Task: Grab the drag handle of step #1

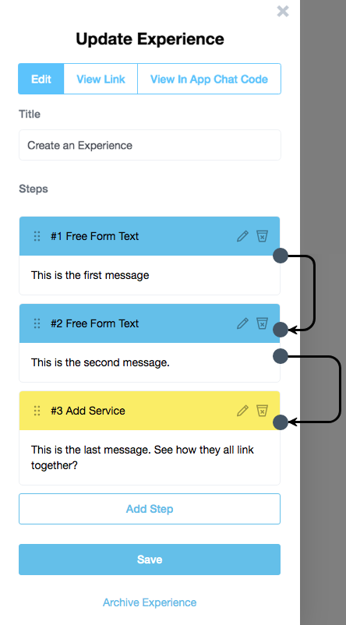Action: click(x=37, y=236)
